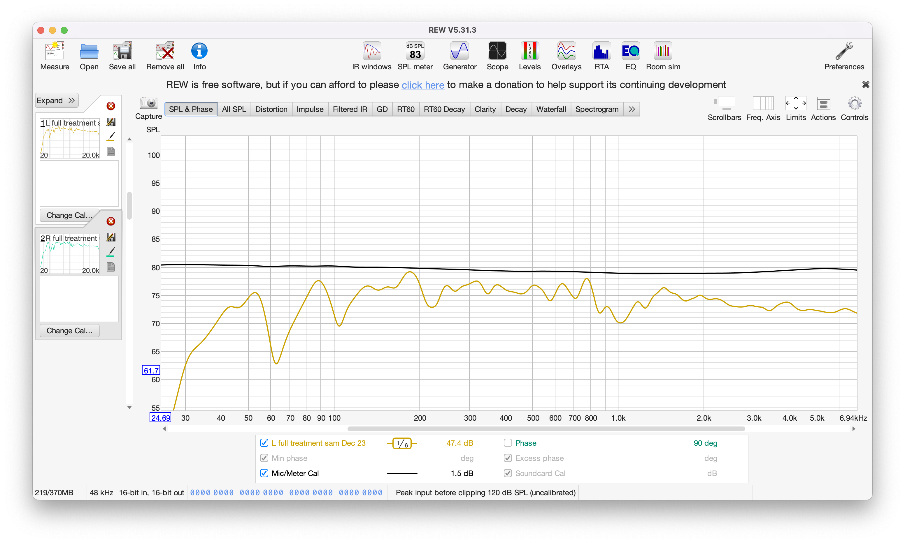Toggle the Mic/Meter Cal checkbox
The width and height of the screenshot is (905, 543).
(x=264, y=473)
